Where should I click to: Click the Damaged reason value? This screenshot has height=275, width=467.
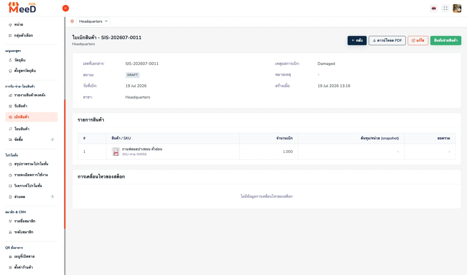(x=326, y=64)
